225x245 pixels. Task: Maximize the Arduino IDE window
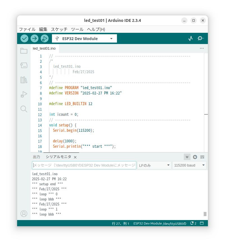[x=194, y=20]
